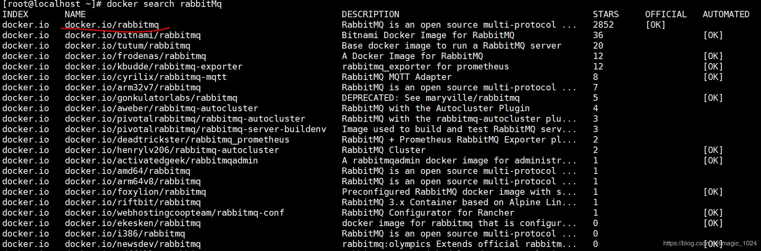Click the docker.io/activatedgeek/rabbitmqadmin name
Image resolution: width=761 pixels, height=251 pixels.
point(161,161)
